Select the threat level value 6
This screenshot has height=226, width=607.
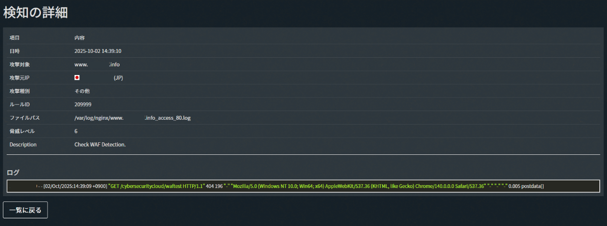tap(76, 131)
